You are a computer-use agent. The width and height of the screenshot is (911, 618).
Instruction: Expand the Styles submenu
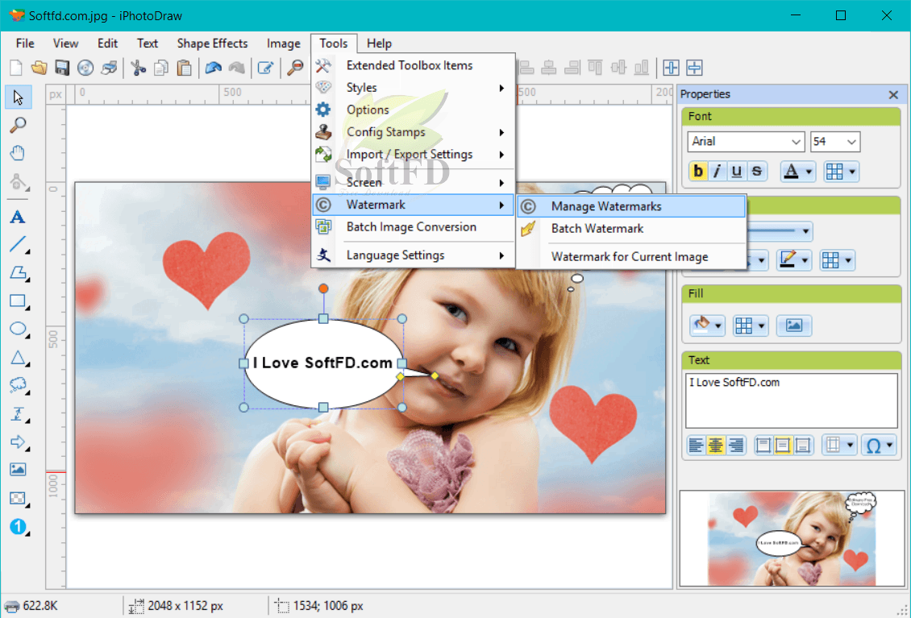pos(413,88)
